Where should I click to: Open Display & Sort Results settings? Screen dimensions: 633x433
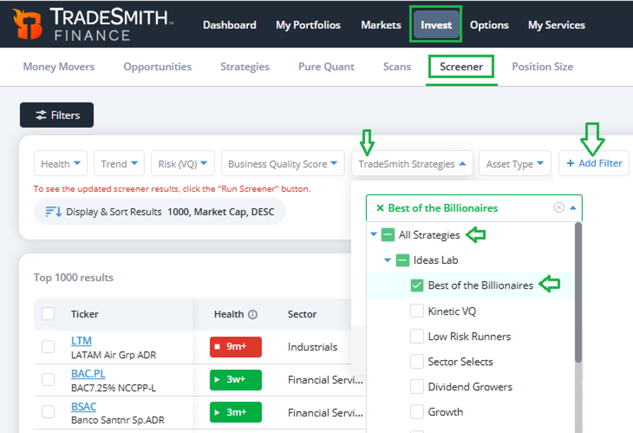(x=160, y=212)
